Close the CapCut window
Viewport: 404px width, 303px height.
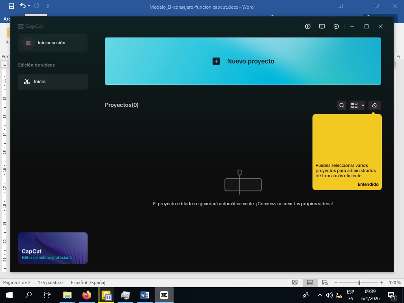pos(381,26)
